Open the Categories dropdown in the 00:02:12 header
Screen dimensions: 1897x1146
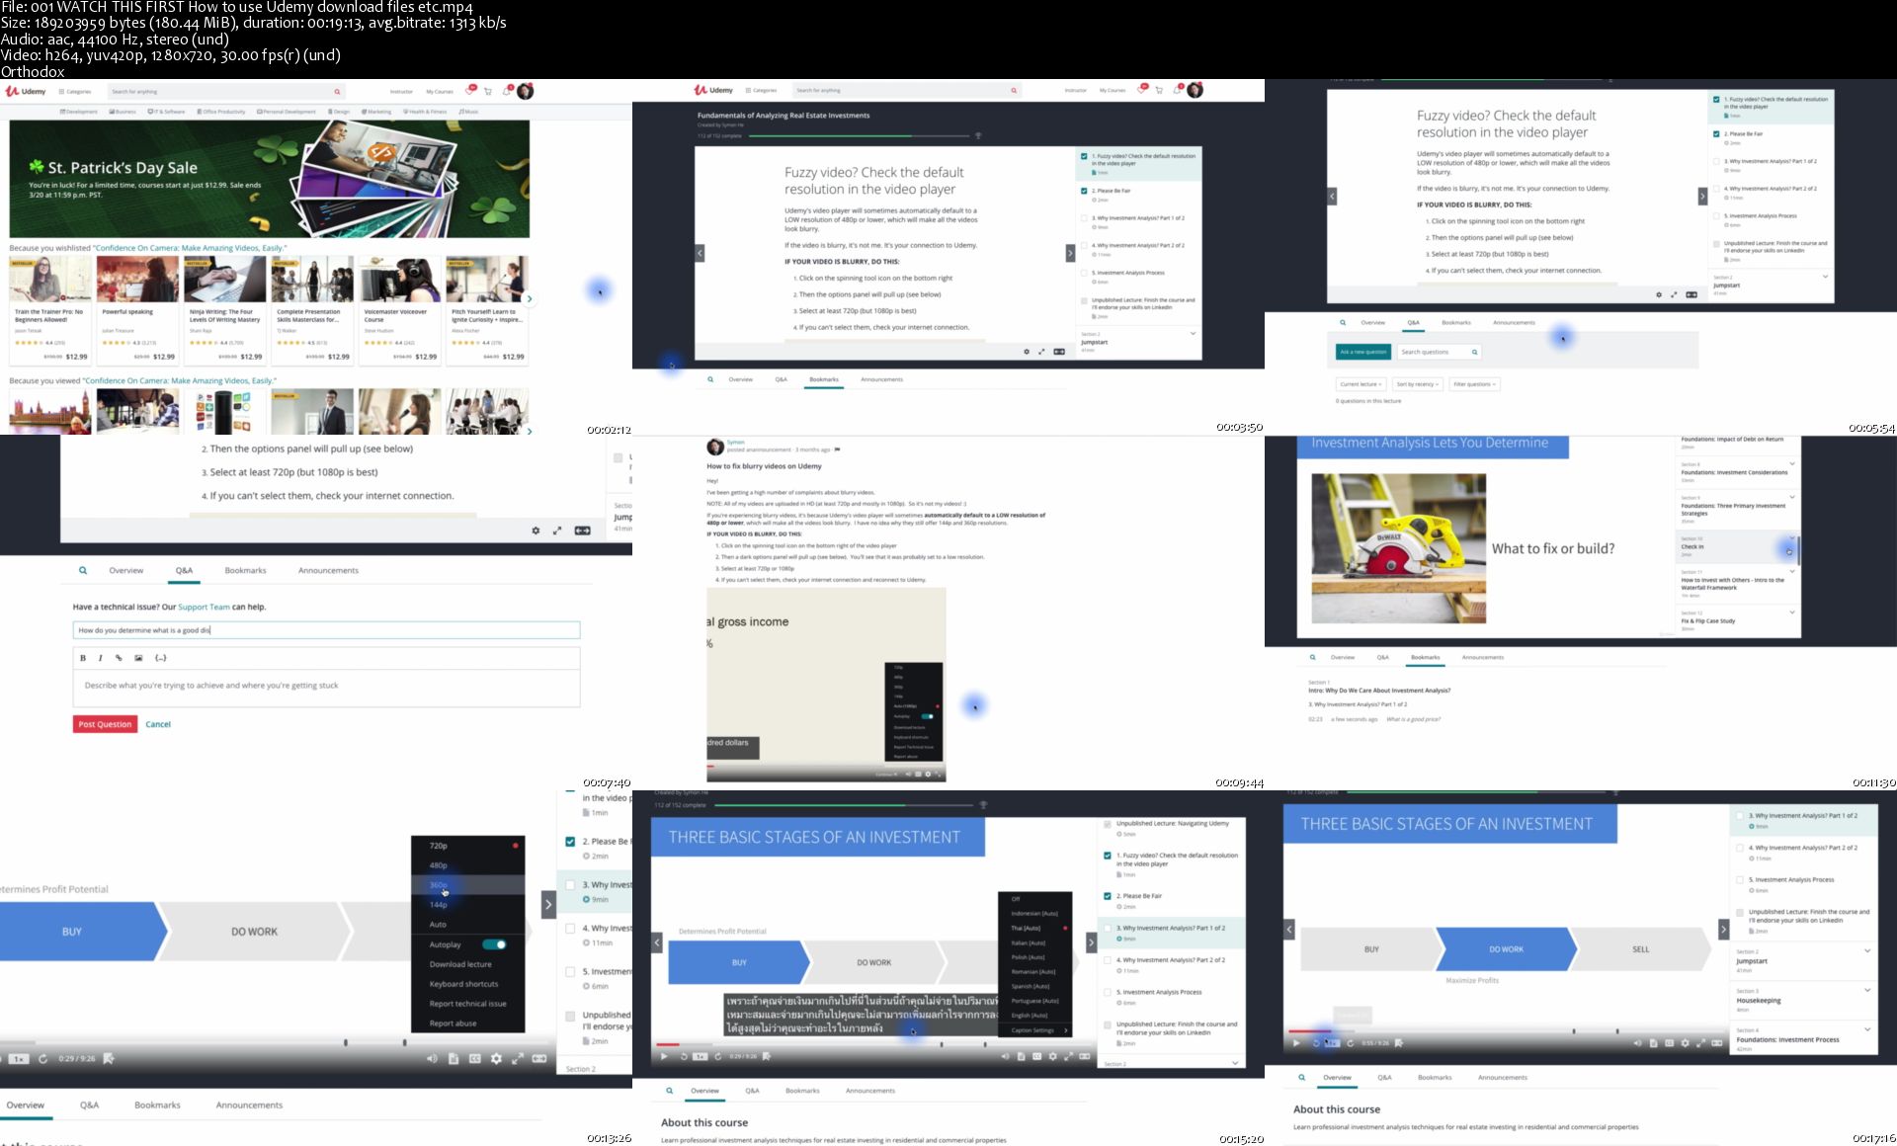pyautogui.click(x=75, y=91)
